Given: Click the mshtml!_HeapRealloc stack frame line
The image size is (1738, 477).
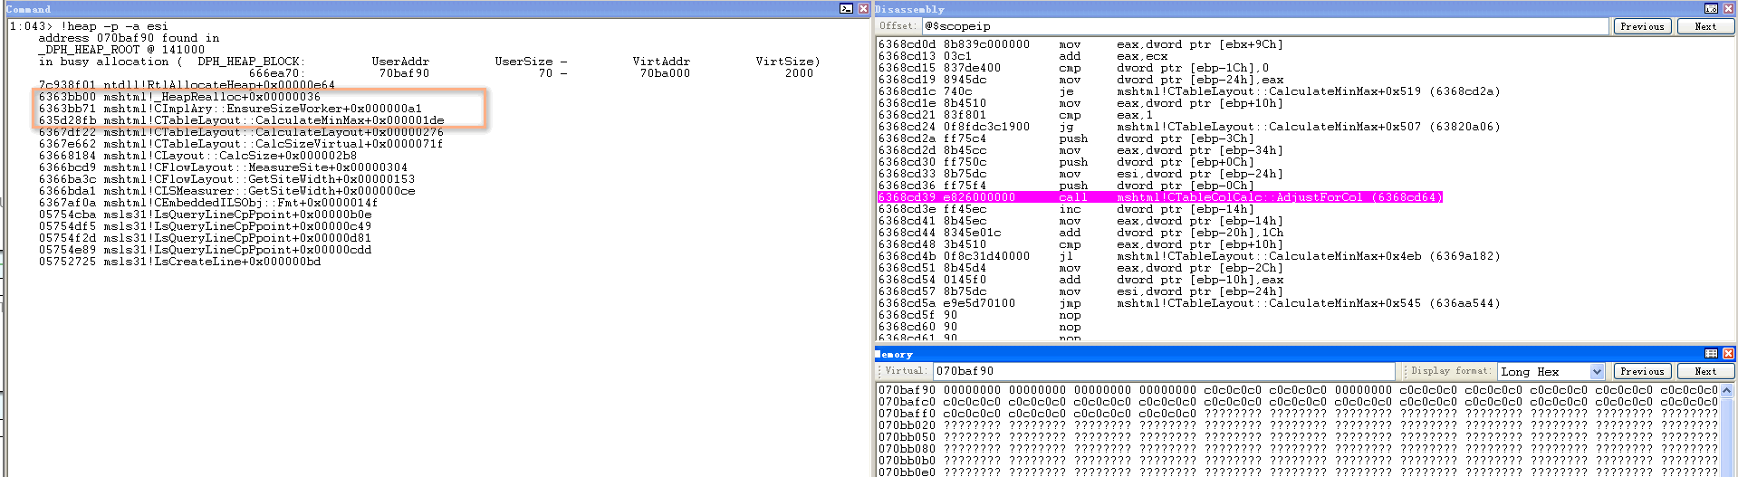Looking at the screenshot, I should pos(179,97).
